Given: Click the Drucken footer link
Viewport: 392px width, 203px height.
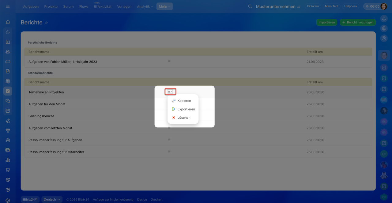Looking at the screenshot, I should point(156,199).
